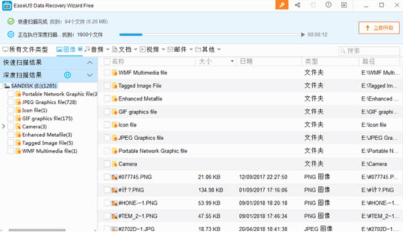Open the email filter dropdown arrow
Screen dimensions: 403x232
coord(191,49)
